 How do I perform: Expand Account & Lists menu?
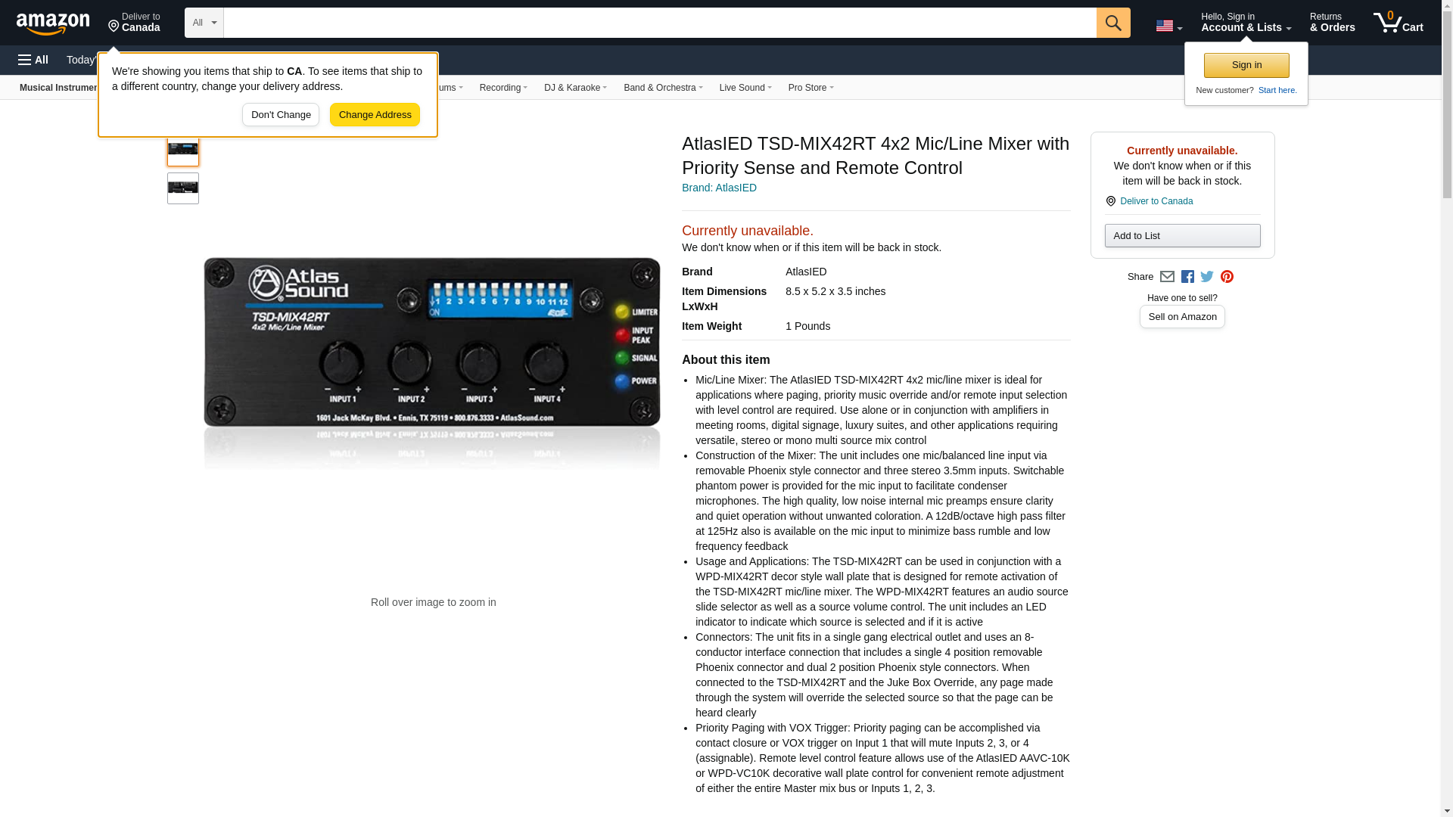pos(1246,23)
